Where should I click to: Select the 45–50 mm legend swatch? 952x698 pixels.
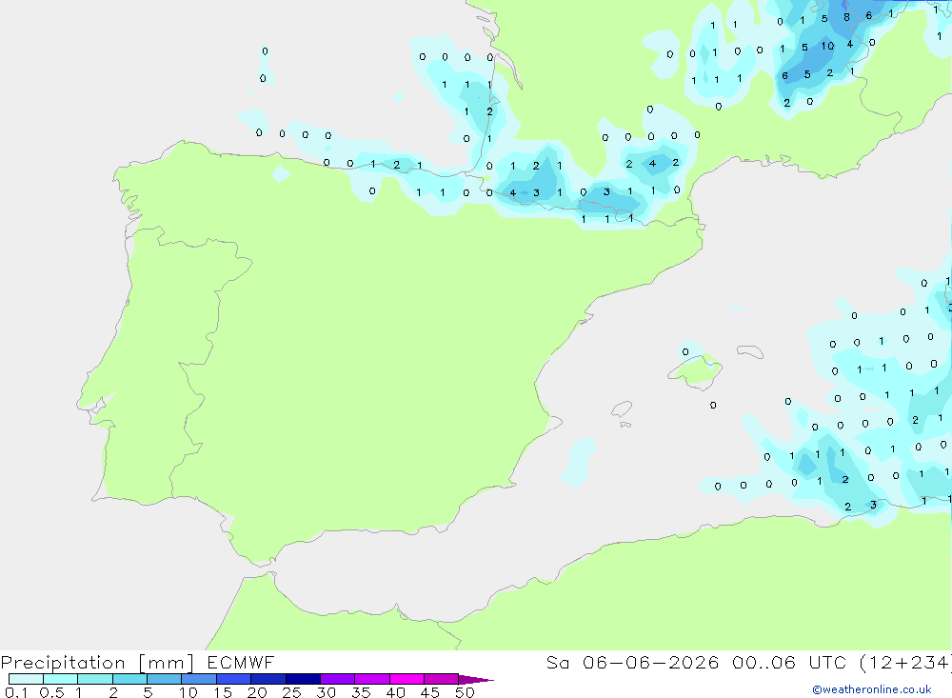[x=442, y=679]
